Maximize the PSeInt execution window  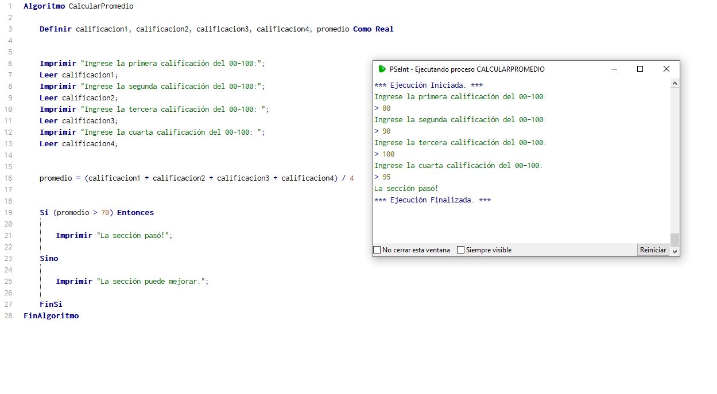tap(640, 69)
